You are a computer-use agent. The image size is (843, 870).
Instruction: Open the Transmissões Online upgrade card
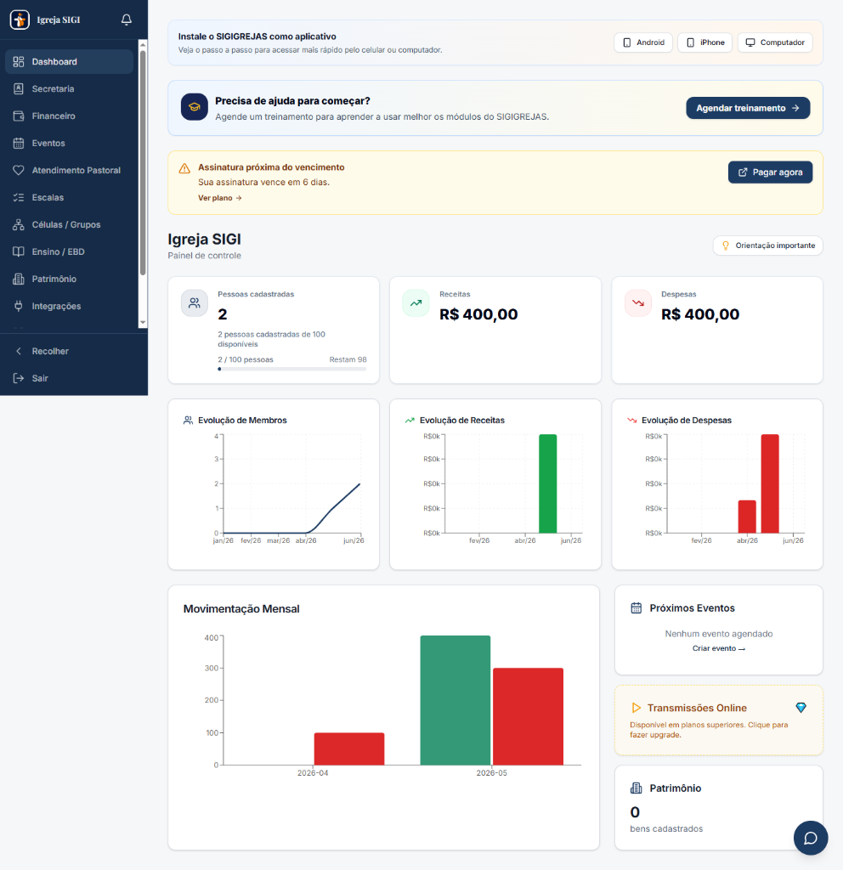click(719, 720)
